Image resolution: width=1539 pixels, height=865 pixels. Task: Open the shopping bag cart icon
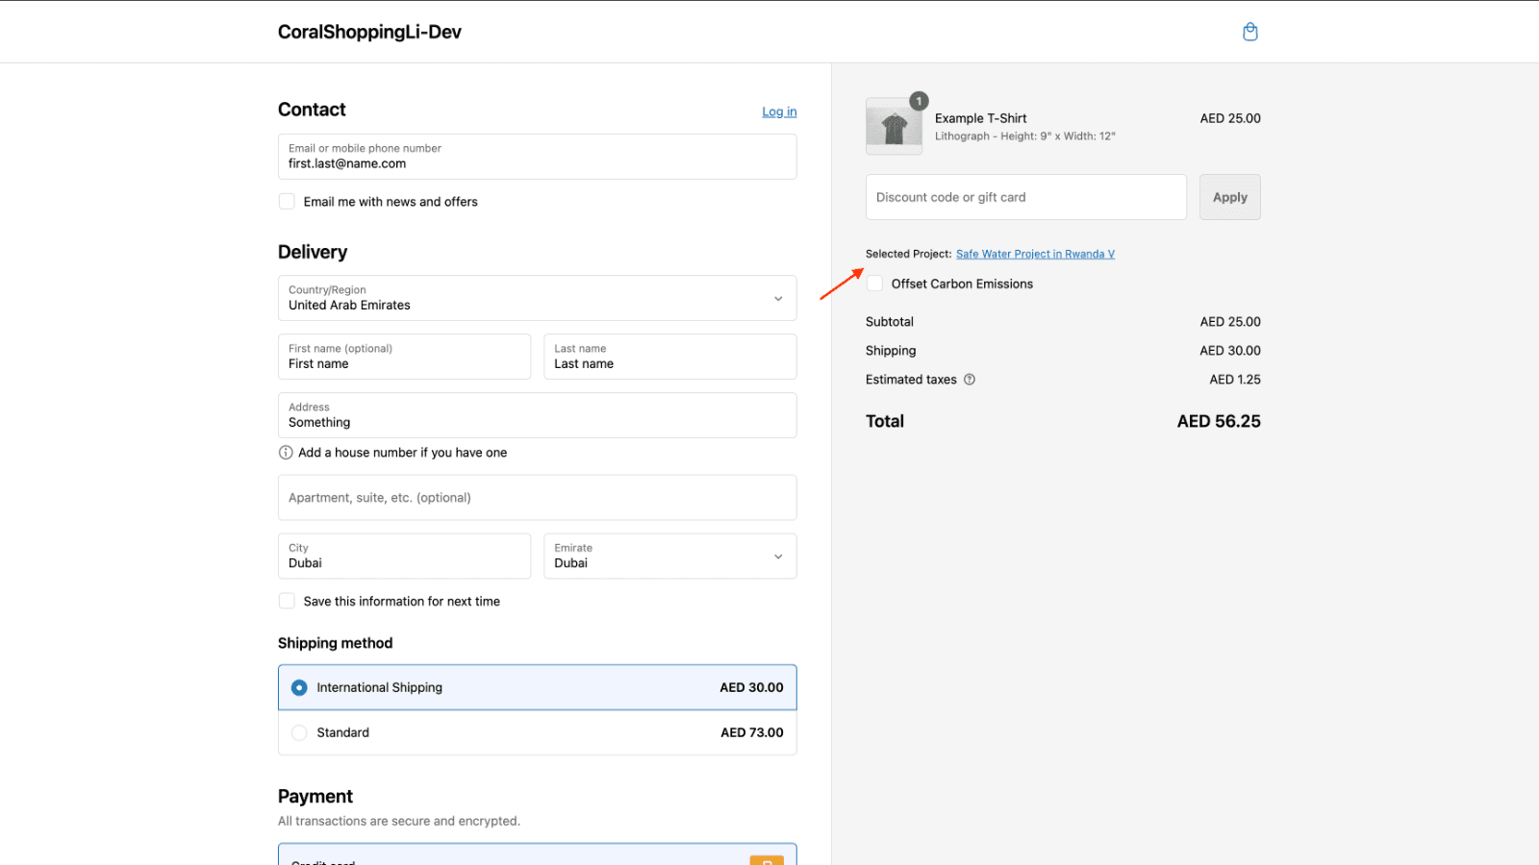click(x=1249, y=32)
